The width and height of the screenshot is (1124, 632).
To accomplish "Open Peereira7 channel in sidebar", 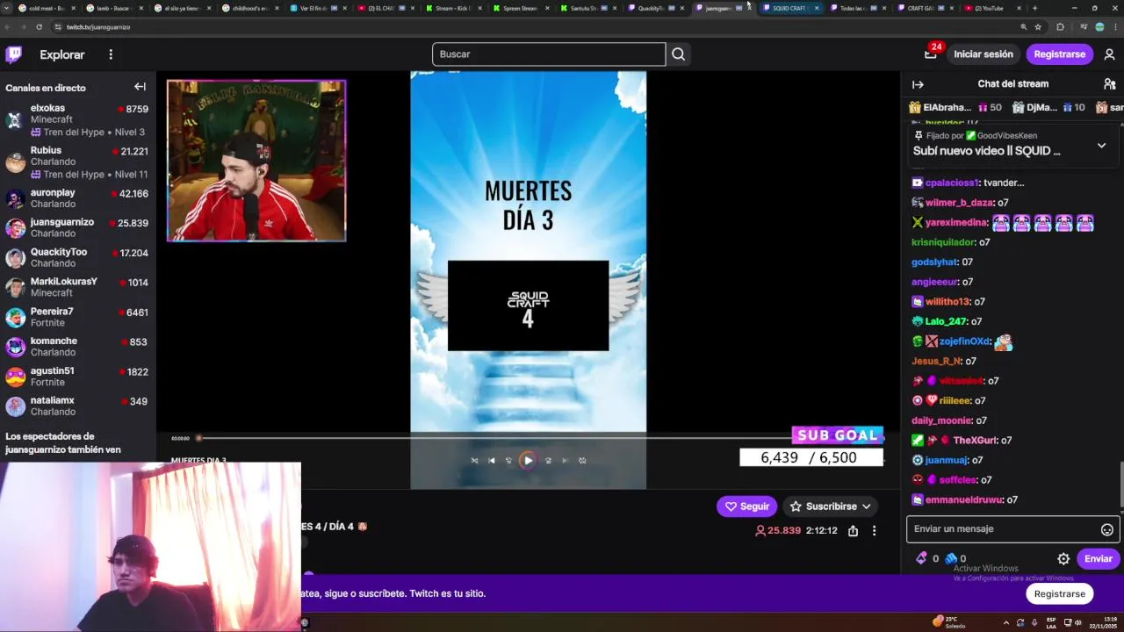I will pyautogui.click(x=77, y=317).
